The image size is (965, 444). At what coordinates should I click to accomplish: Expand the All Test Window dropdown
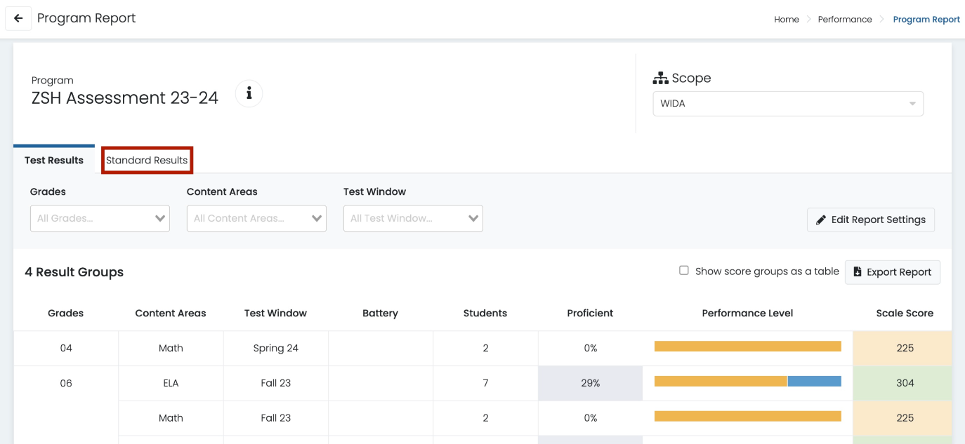[x=413, y=218]
